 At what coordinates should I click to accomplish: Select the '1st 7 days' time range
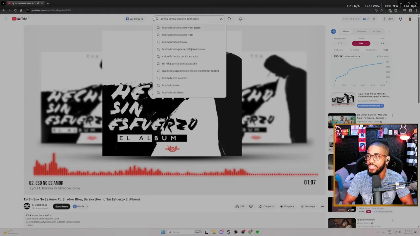pos(354,50)
